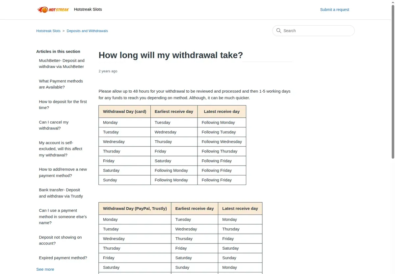Viewport: 395px width, 274px height.
Task: Click the magnifier icon in search box
Action: coord(279,31)
